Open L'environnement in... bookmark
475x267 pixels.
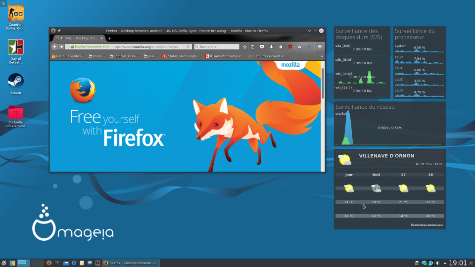pos(268,56)
